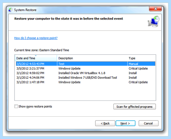Select the 3/5/2012 4:53:43 PM restore point

pos(85,64)
